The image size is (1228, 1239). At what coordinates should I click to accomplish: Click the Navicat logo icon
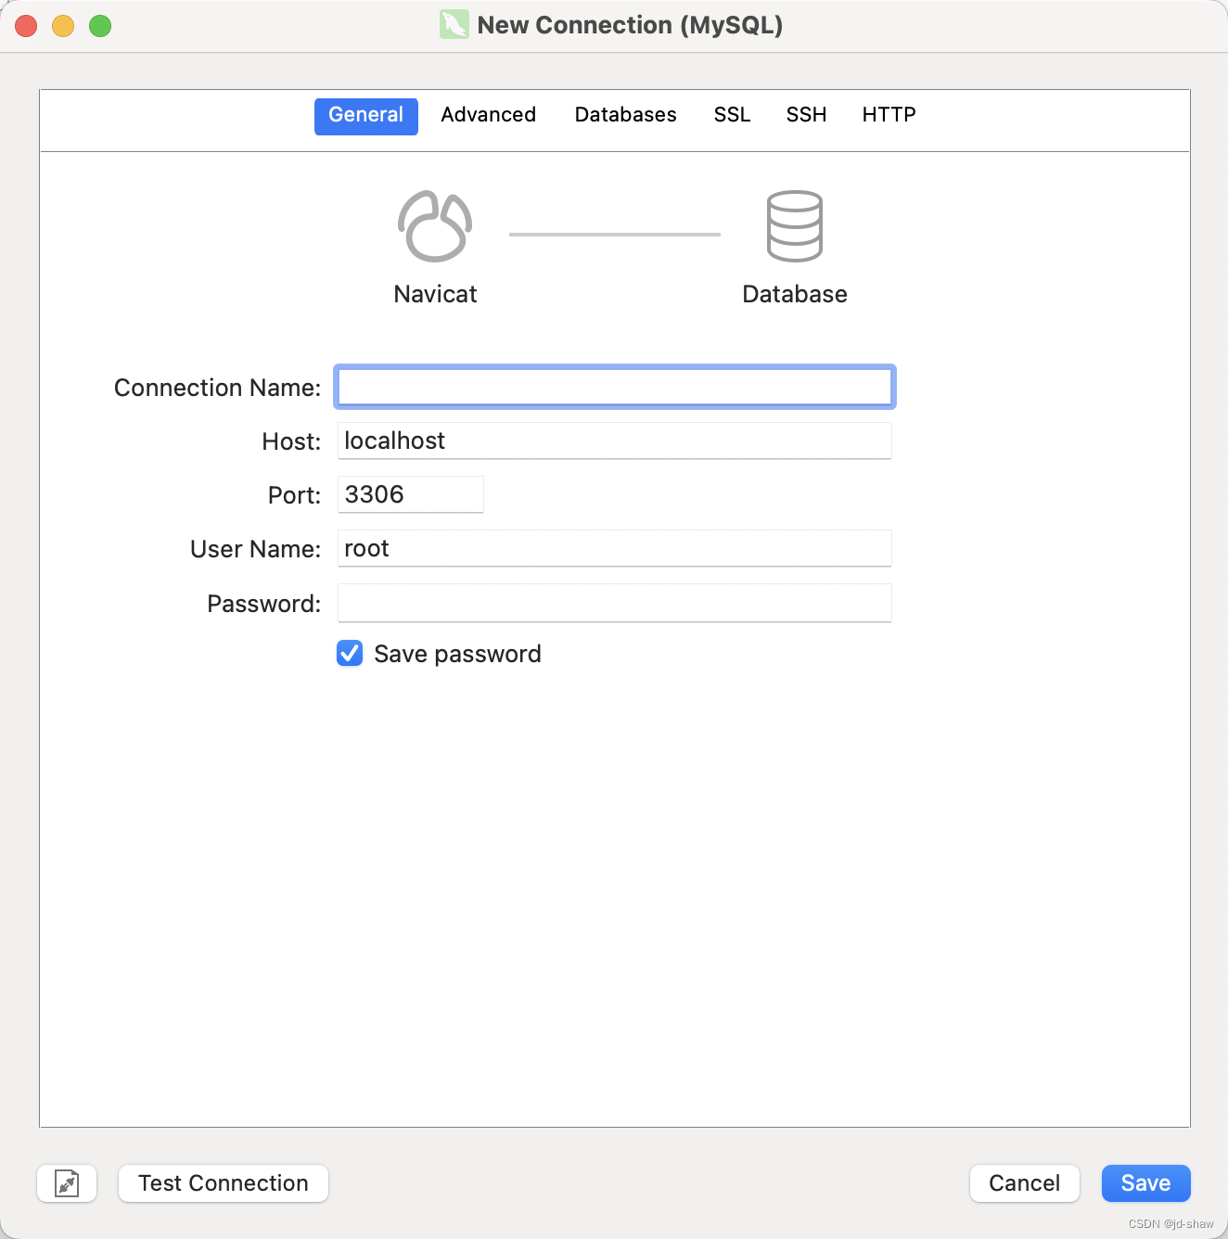[435, 226]
